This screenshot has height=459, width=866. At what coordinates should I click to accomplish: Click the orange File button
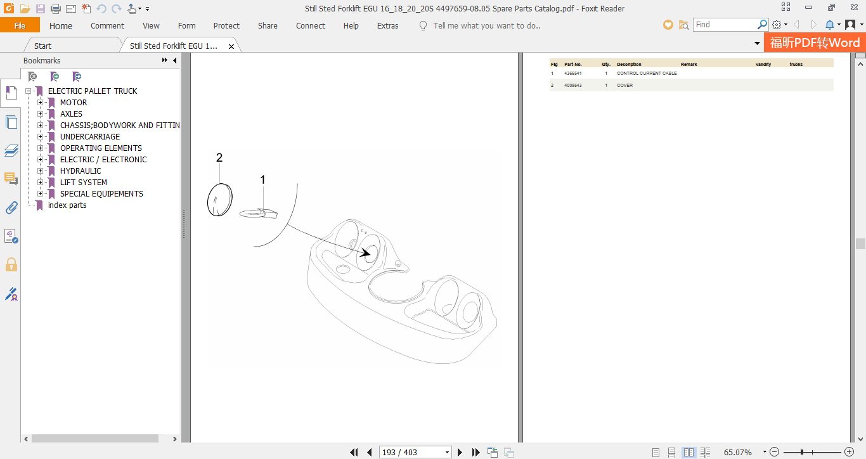click(20, 26)
